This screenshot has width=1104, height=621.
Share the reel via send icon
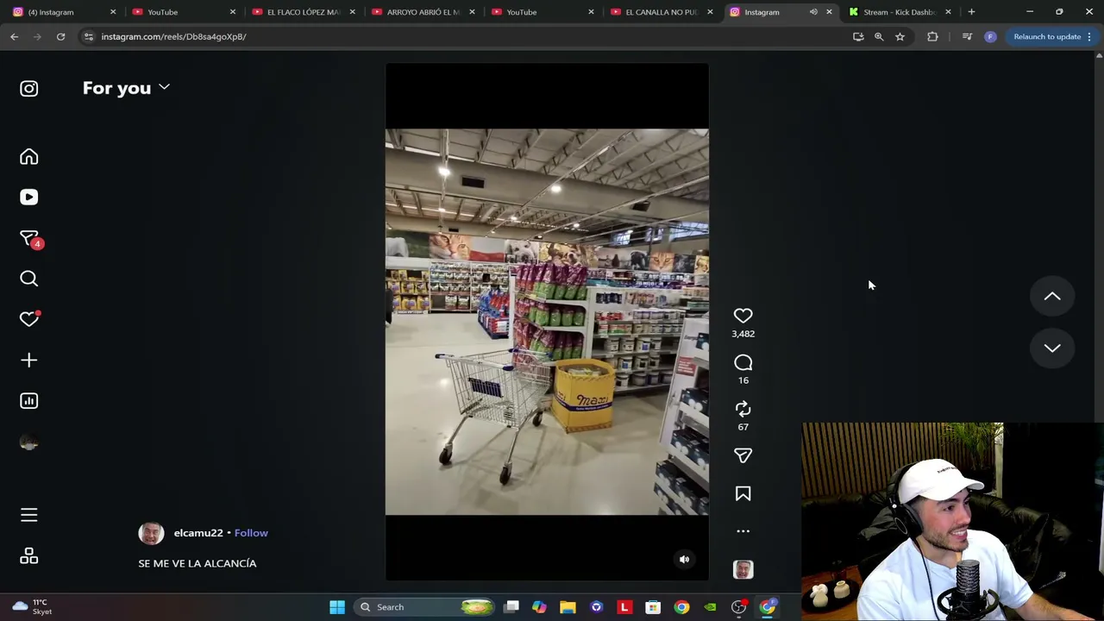click(743, 455)
